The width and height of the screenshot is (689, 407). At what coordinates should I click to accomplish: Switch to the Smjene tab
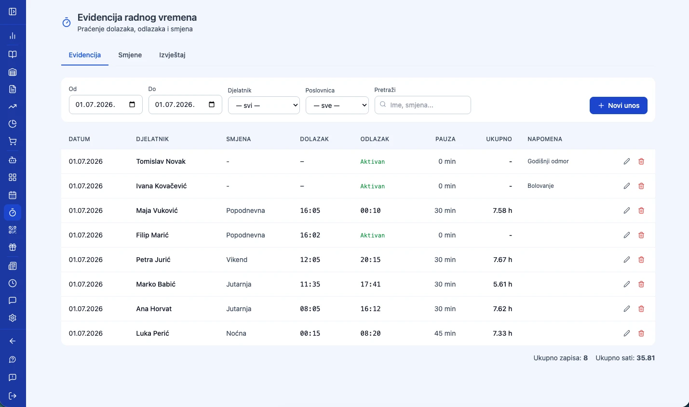pos(130,55)
